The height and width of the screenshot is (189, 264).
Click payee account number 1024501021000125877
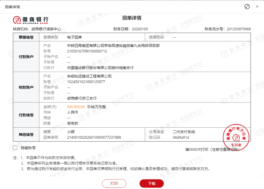click(x=86, y=82)
